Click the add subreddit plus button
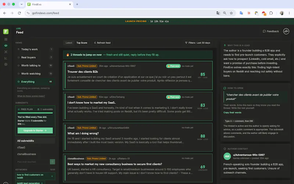This screenshot has height=184, width=294. [x=53, y=162]
